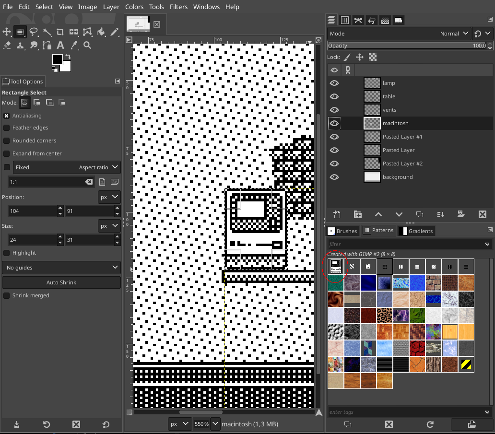This screenshot has width=495, height=434.
Task: Open the Filters menu
Action: point(179,7)
